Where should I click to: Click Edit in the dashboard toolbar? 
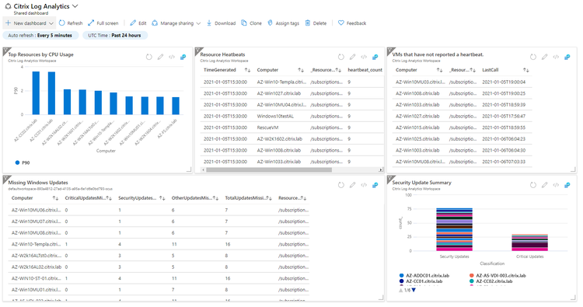tap(138, 23)
